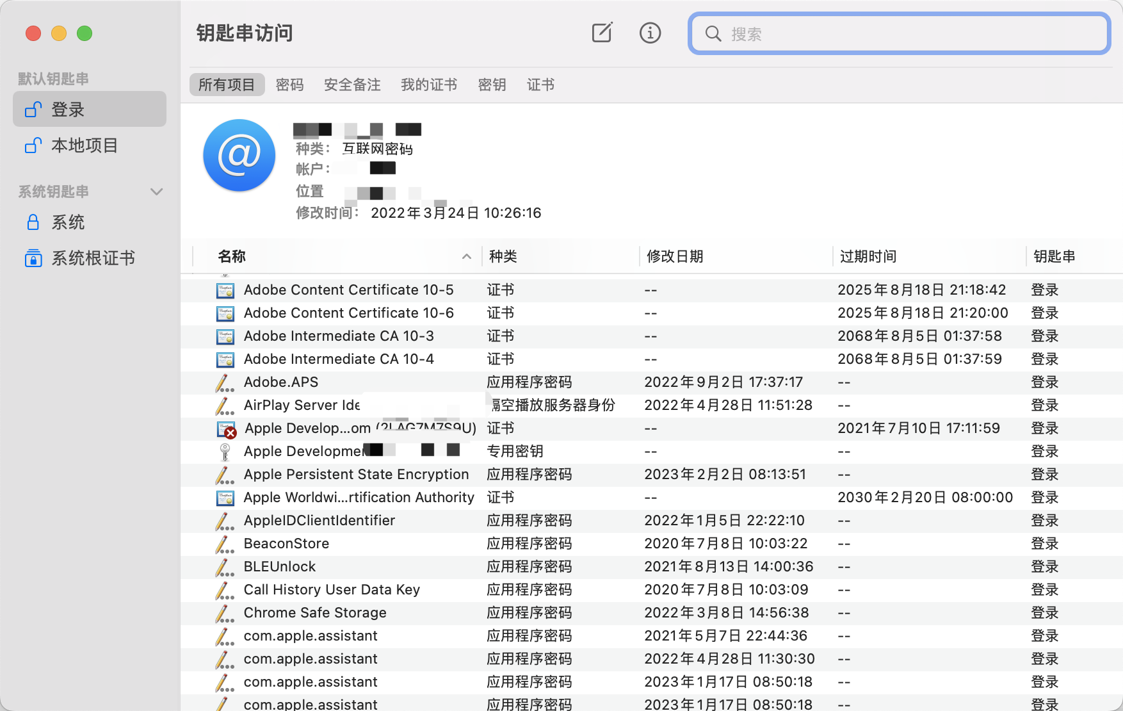Screen dimensions: 1123x711
Task: Click the 隔空播放服务器身份 kind cell
Action: click(x=551, y=405)
